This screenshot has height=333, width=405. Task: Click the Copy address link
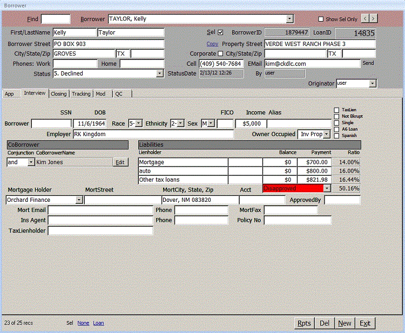point(212,43)
